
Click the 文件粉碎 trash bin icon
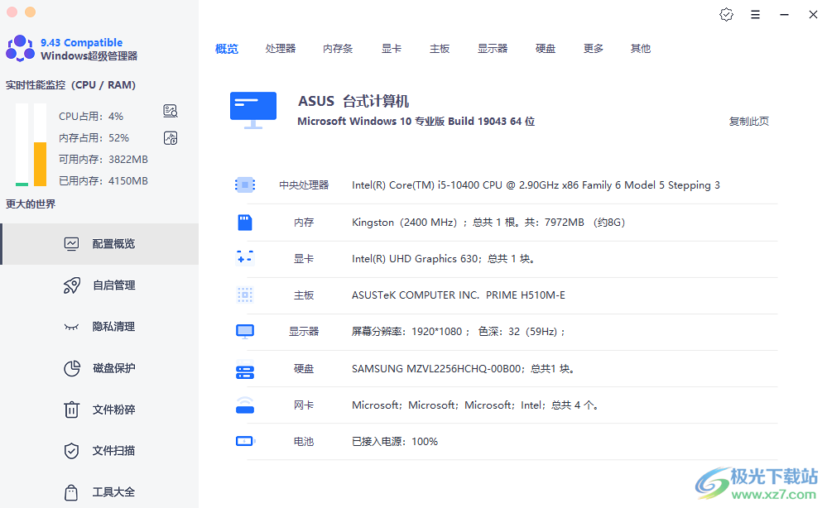[71, 410]
